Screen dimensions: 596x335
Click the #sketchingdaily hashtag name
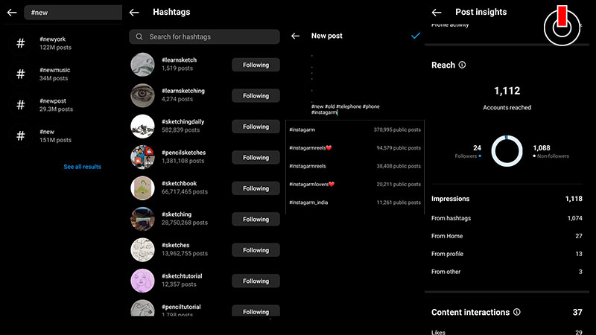[183, 121]
